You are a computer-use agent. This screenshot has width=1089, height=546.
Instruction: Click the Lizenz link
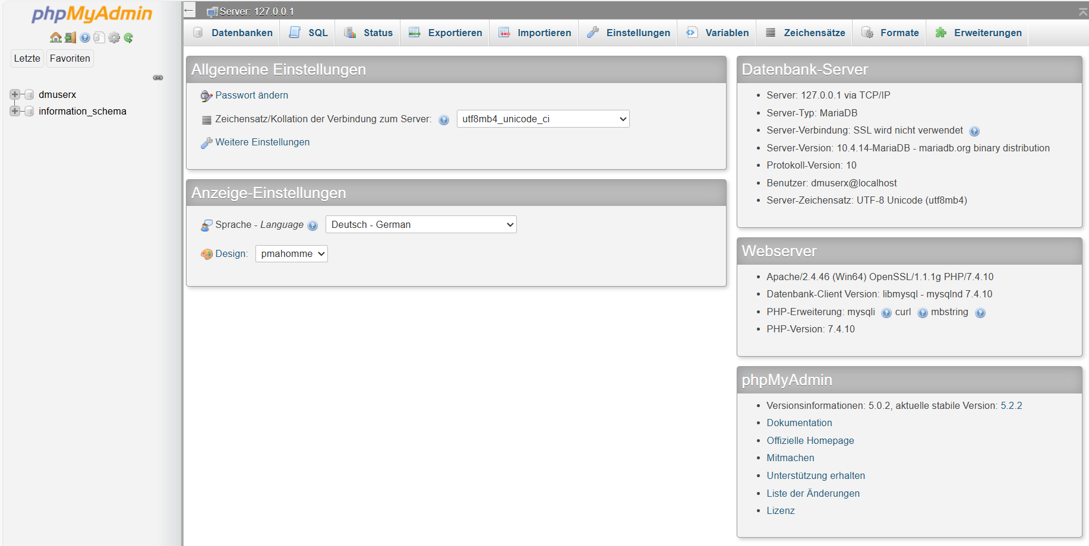click(x=781, y=510)
